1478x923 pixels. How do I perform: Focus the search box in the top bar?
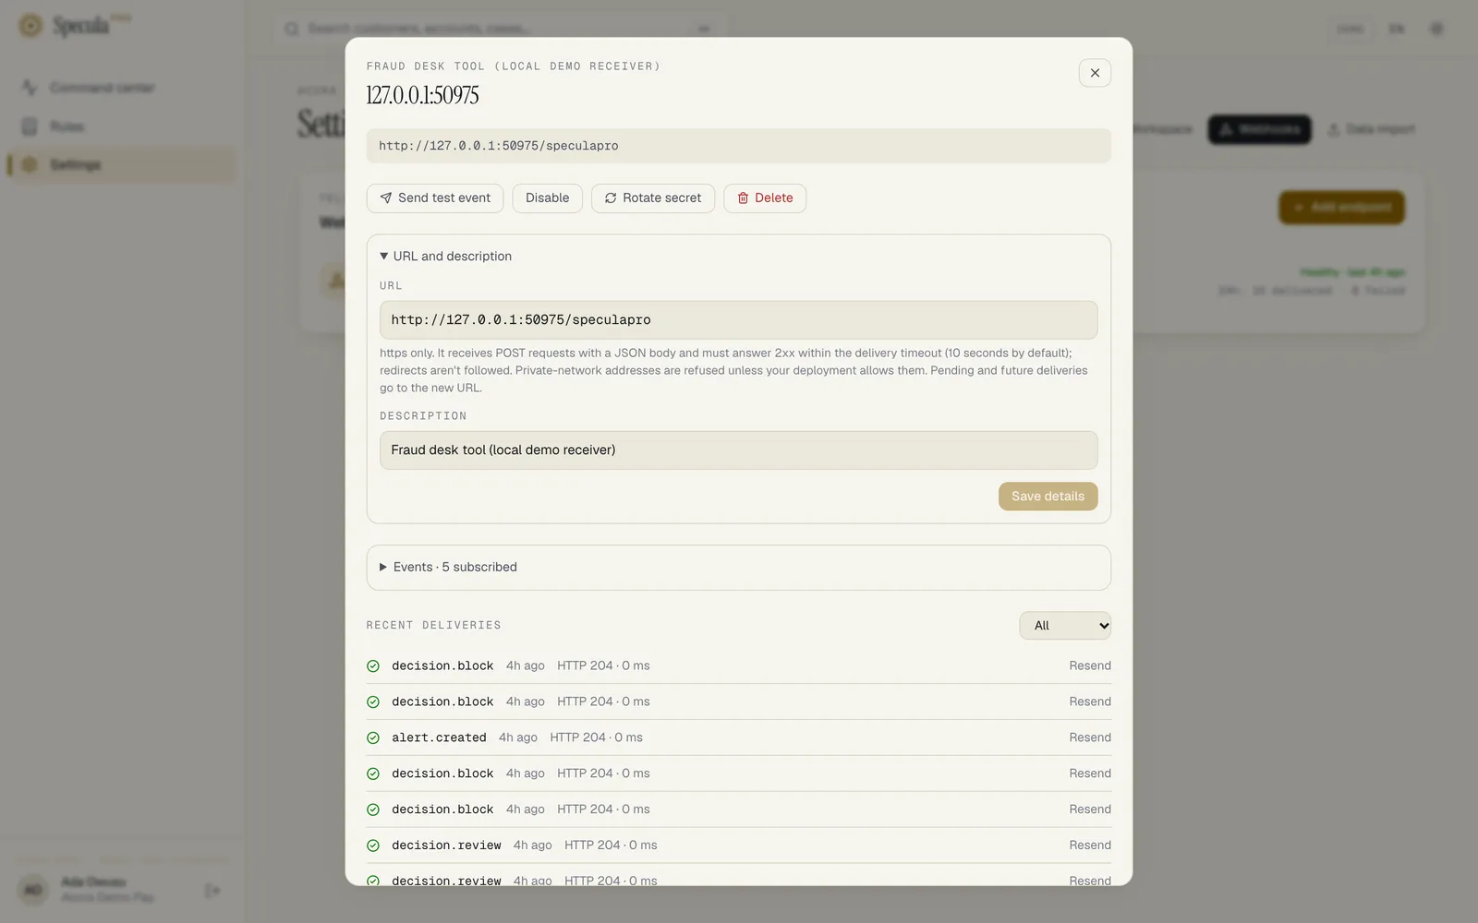pyautogui.click(x=499, y=29)
